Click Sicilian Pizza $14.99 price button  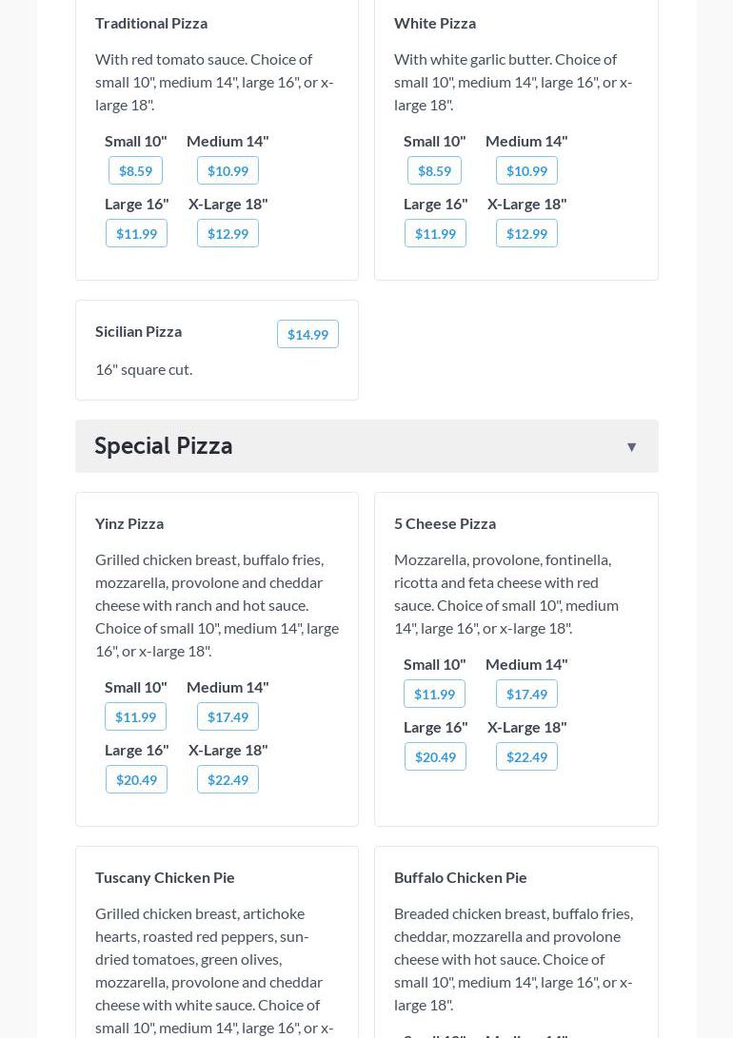point(307,335)
